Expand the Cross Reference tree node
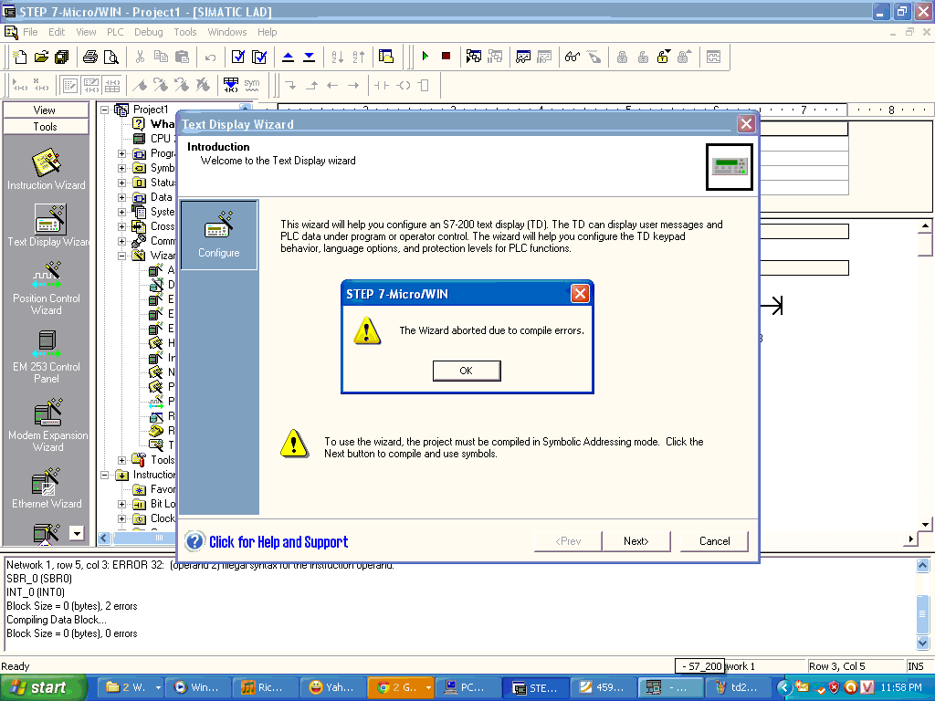The width and height of the screenshot is (935, 701). tap(121, 226)
